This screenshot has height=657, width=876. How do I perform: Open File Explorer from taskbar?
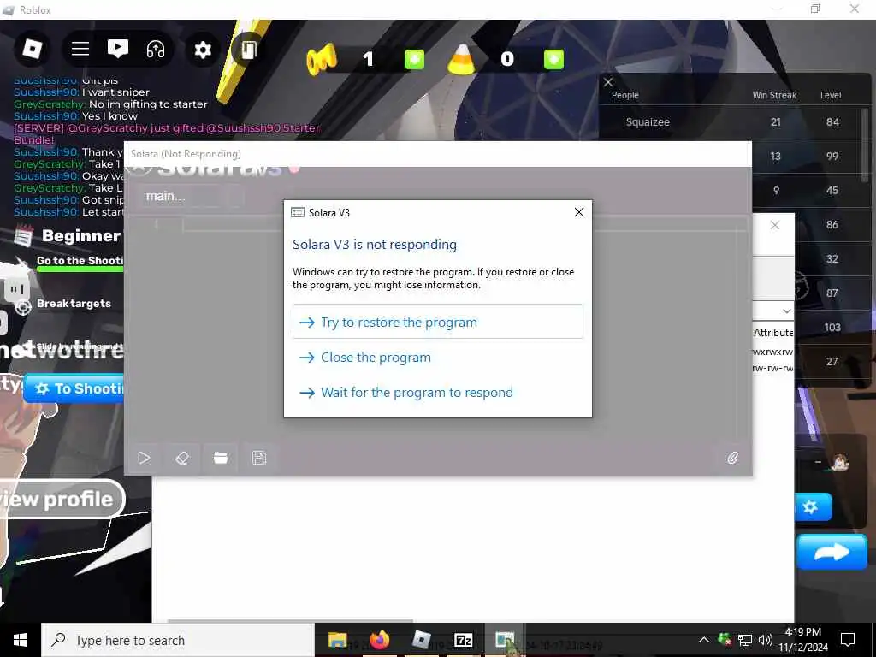click(x=337, y=640)
